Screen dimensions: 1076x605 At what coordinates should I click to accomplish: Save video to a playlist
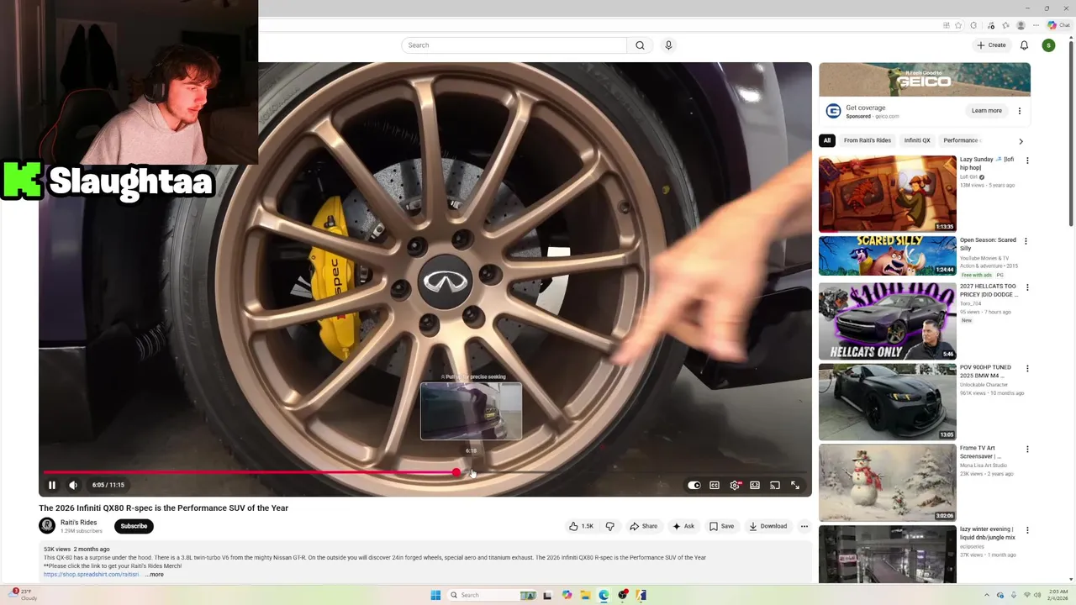coord(721,526)
